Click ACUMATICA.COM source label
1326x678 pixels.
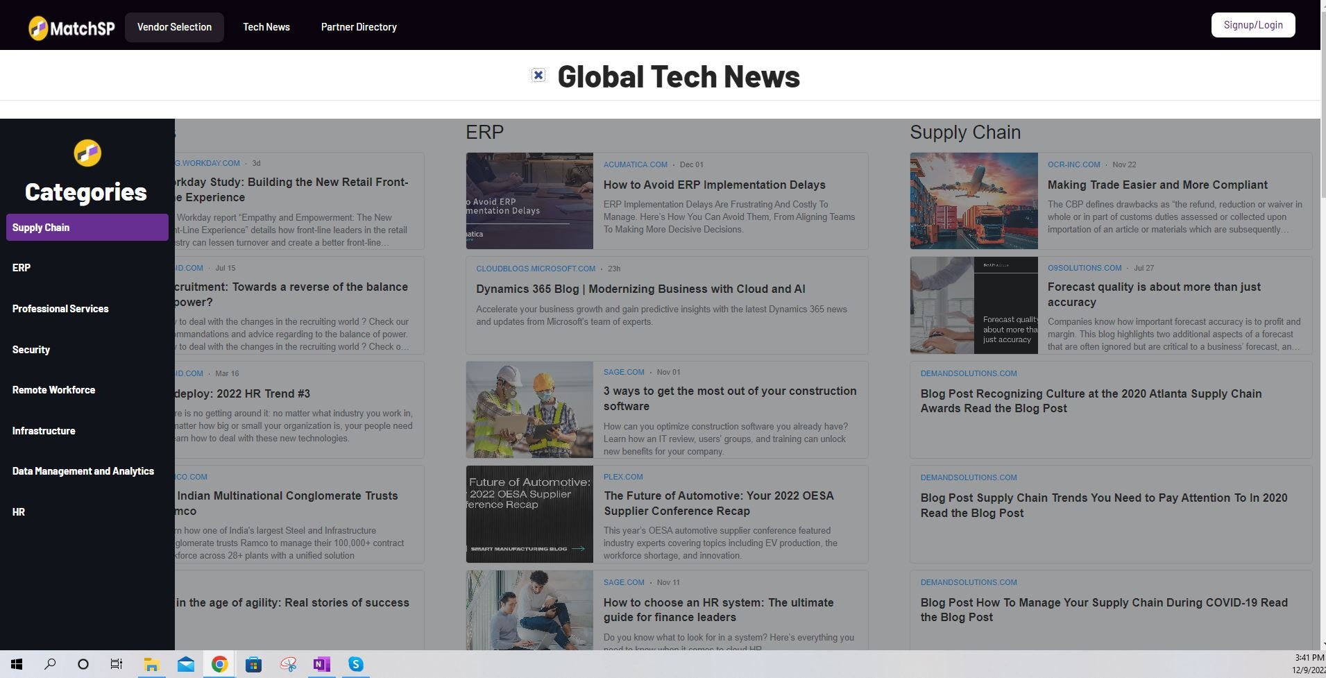click(635, 164)
